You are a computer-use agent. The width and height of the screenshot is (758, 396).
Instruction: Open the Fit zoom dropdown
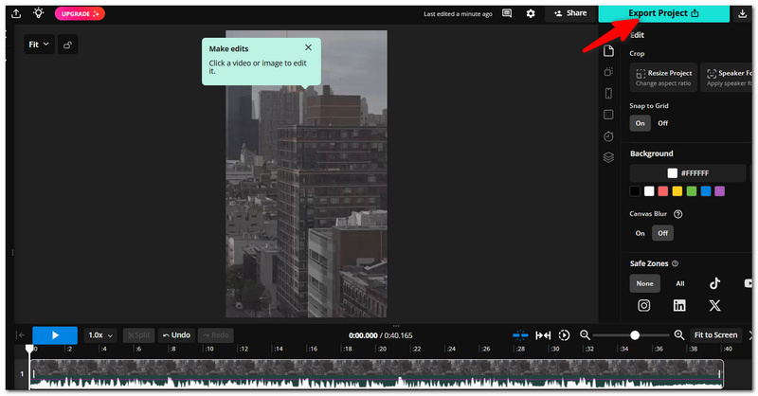click(x=39, y=45)
